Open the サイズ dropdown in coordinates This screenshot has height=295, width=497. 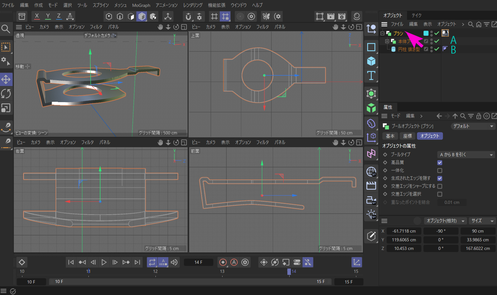[482, 221]
